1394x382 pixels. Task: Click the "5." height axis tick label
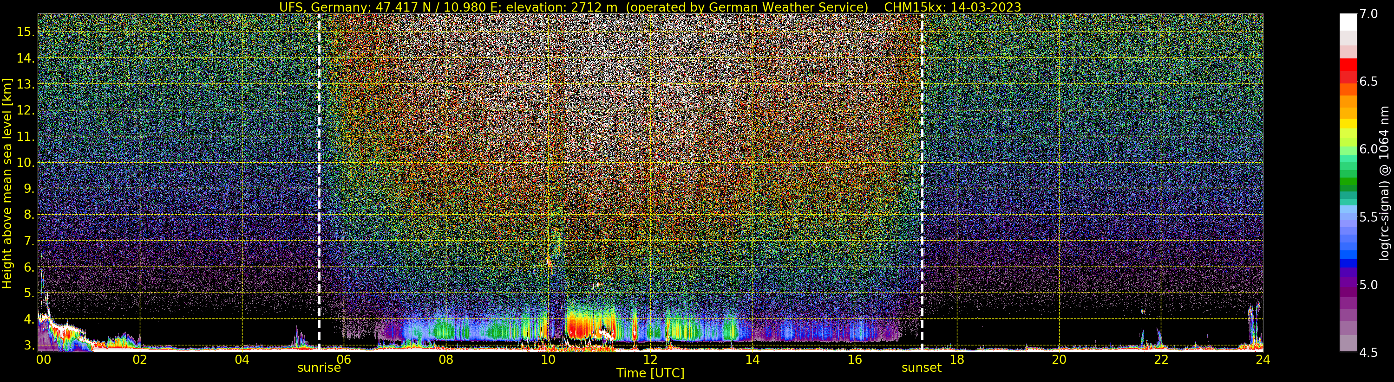pyautogui.click(x=29, y=293)
